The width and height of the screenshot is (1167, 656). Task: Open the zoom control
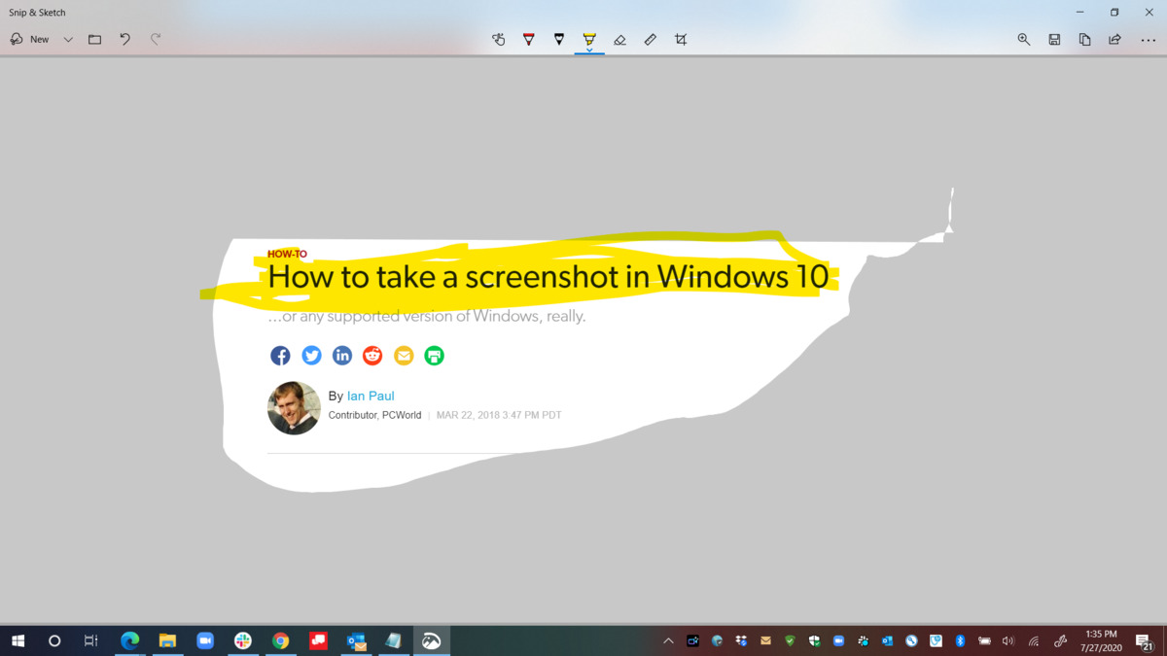1023,39
